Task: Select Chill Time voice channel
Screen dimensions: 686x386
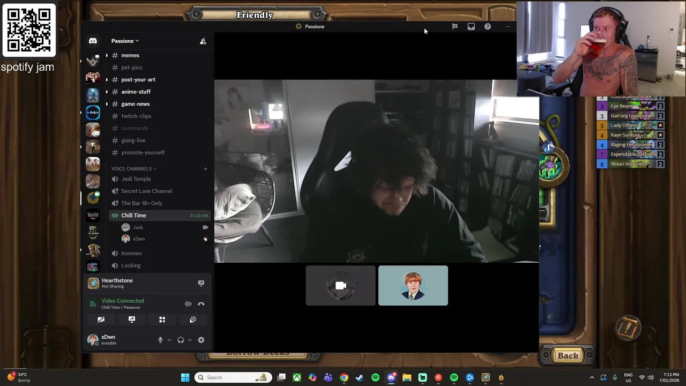Action: point(159,216)
